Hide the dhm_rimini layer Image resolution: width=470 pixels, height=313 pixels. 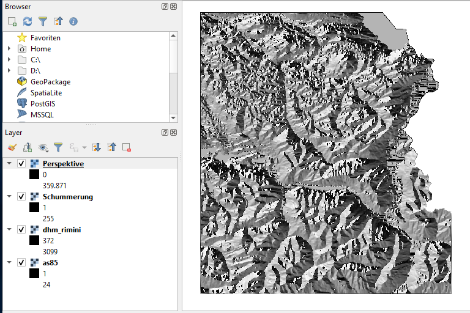coord(22,230)
